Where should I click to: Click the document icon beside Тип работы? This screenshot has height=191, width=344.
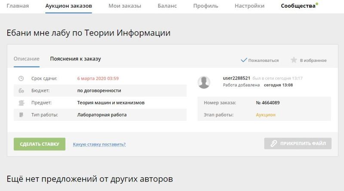click(21, 115)
